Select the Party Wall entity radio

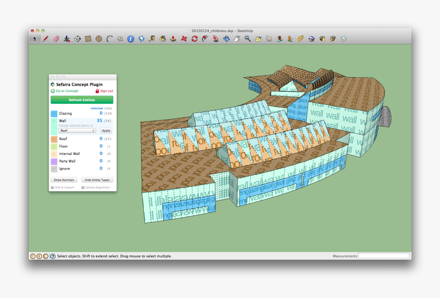pos(54,161)
